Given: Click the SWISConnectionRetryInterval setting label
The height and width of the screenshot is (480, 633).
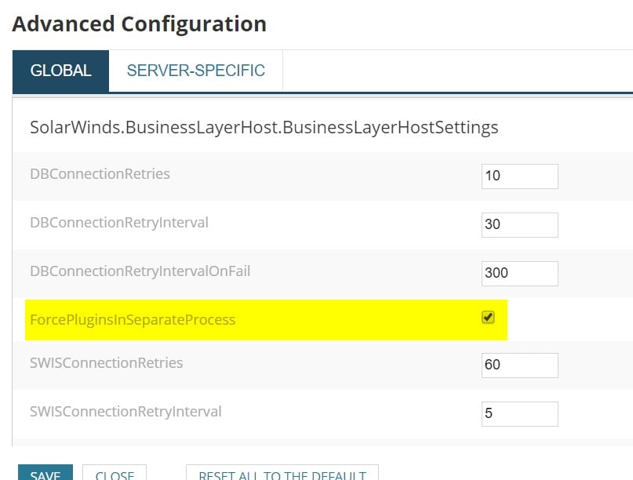Looking at the screenshot, I should point(126,411).
